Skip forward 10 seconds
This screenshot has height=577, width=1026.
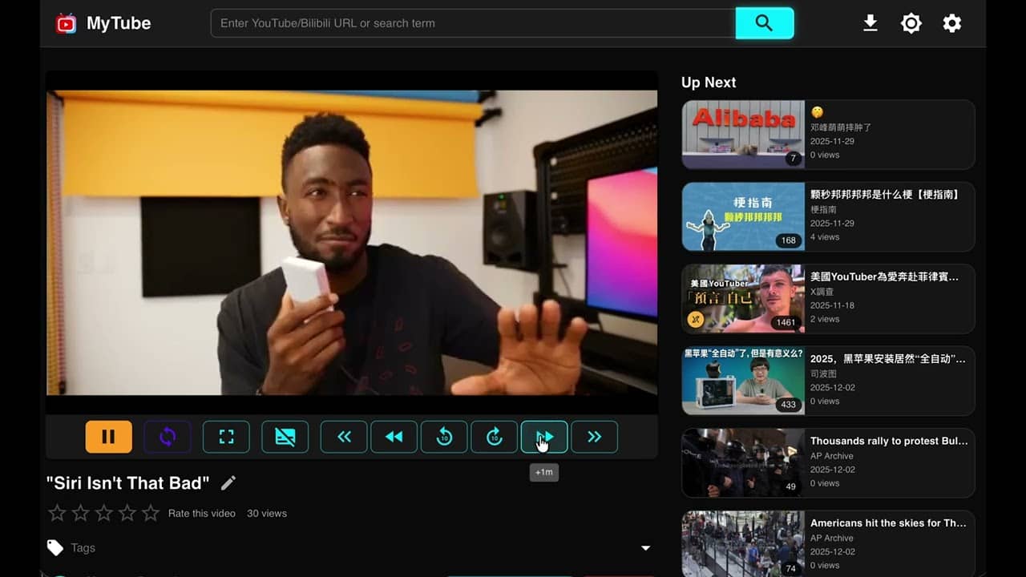click(x=495, y=437)
